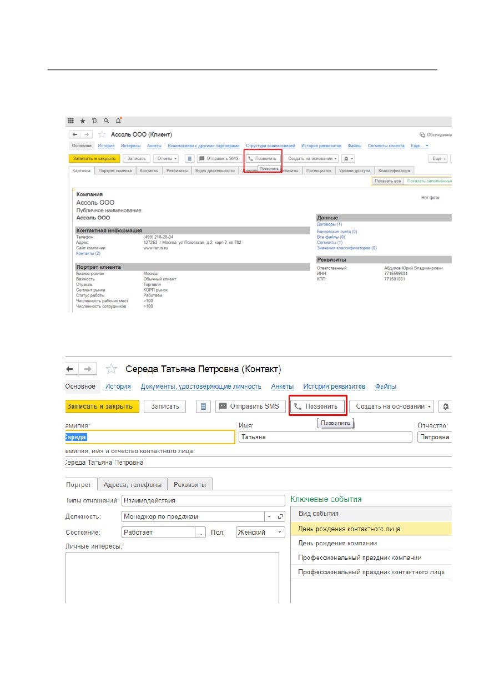This screenshot has width=484, height=688.
Task: Open Пол dropdown showing Женский
Action: (x=280, y=532)
